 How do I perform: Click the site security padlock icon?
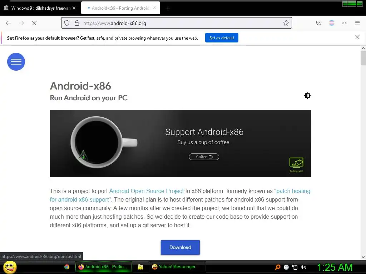(77, 23)
